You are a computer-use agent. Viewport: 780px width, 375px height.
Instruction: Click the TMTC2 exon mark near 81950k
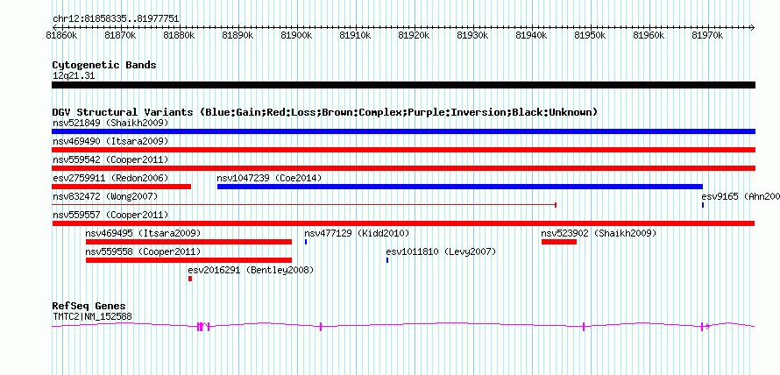pyautogui.click(x=584, y=326)
